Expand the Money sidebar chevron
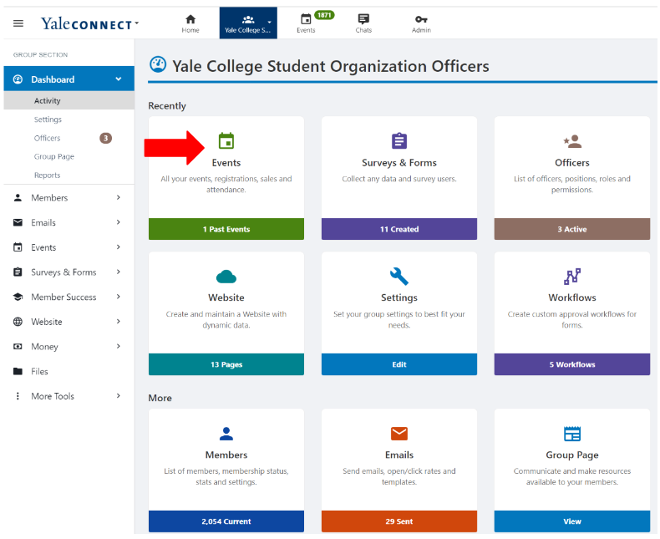The image size is (660, 539). (119, 346)
